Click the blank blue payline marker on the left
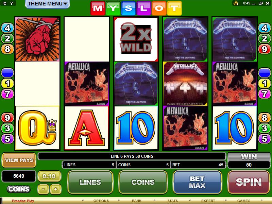This screenshot has width=272, height=204. (7, 73)
